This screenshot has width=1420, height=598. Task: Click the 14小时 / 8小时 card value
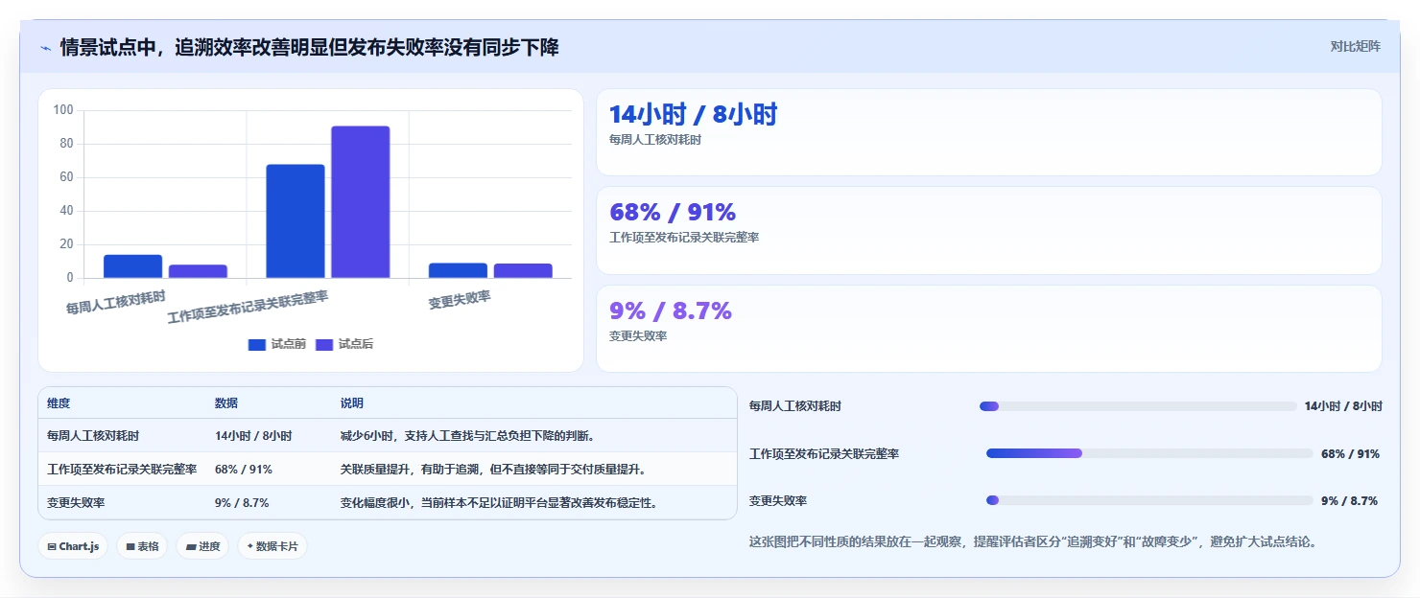click(x=693, y=115)
